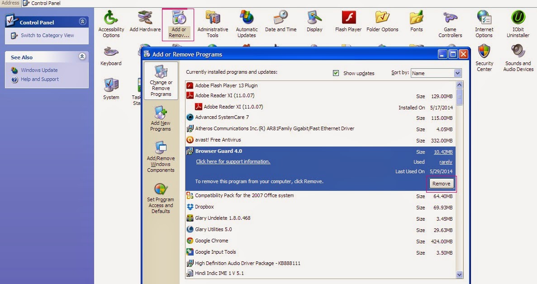The width and height of the screenshot is (537, 284).
Task: Open Fonts folder icon
Action: 417,21
